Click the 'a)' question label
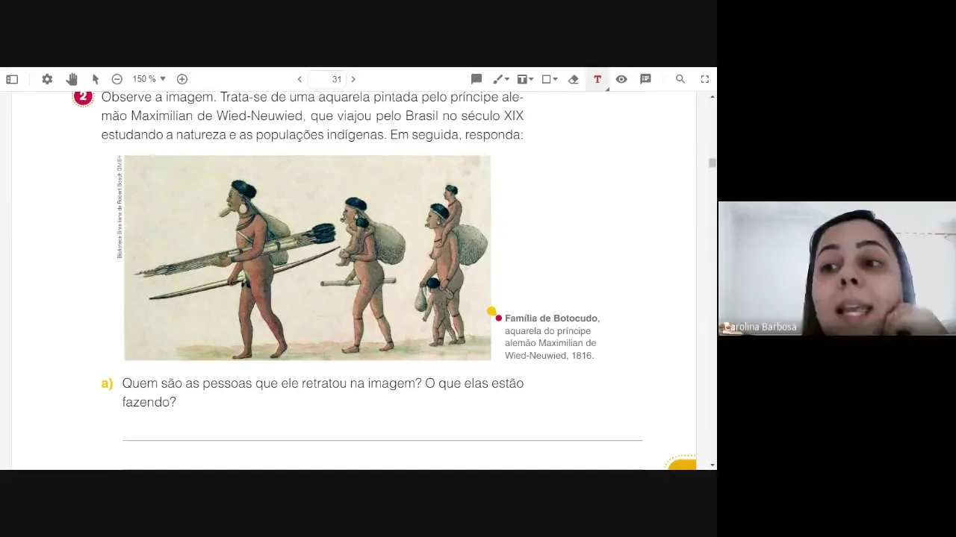 pos(107,383)
